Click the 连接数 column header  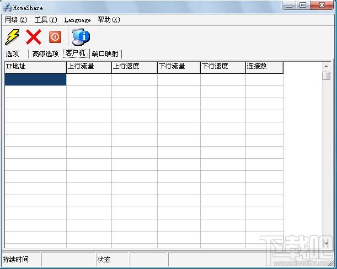264,67
